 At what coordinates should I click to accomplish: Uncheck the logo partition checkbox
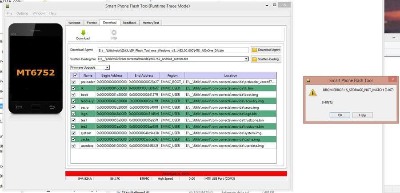tap(74, 114)
